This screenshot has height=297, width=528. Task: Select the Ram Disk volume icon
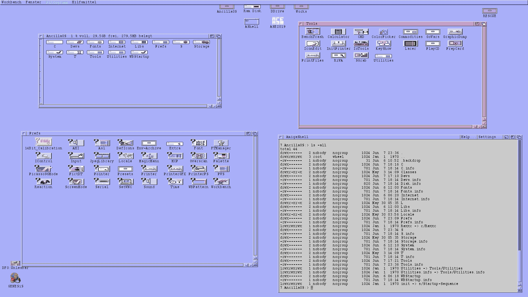(252, 7)
